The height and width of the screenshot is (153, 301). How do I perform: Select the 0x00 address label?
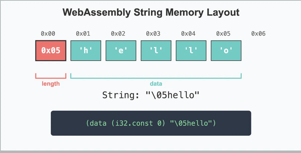pos(48,34)
